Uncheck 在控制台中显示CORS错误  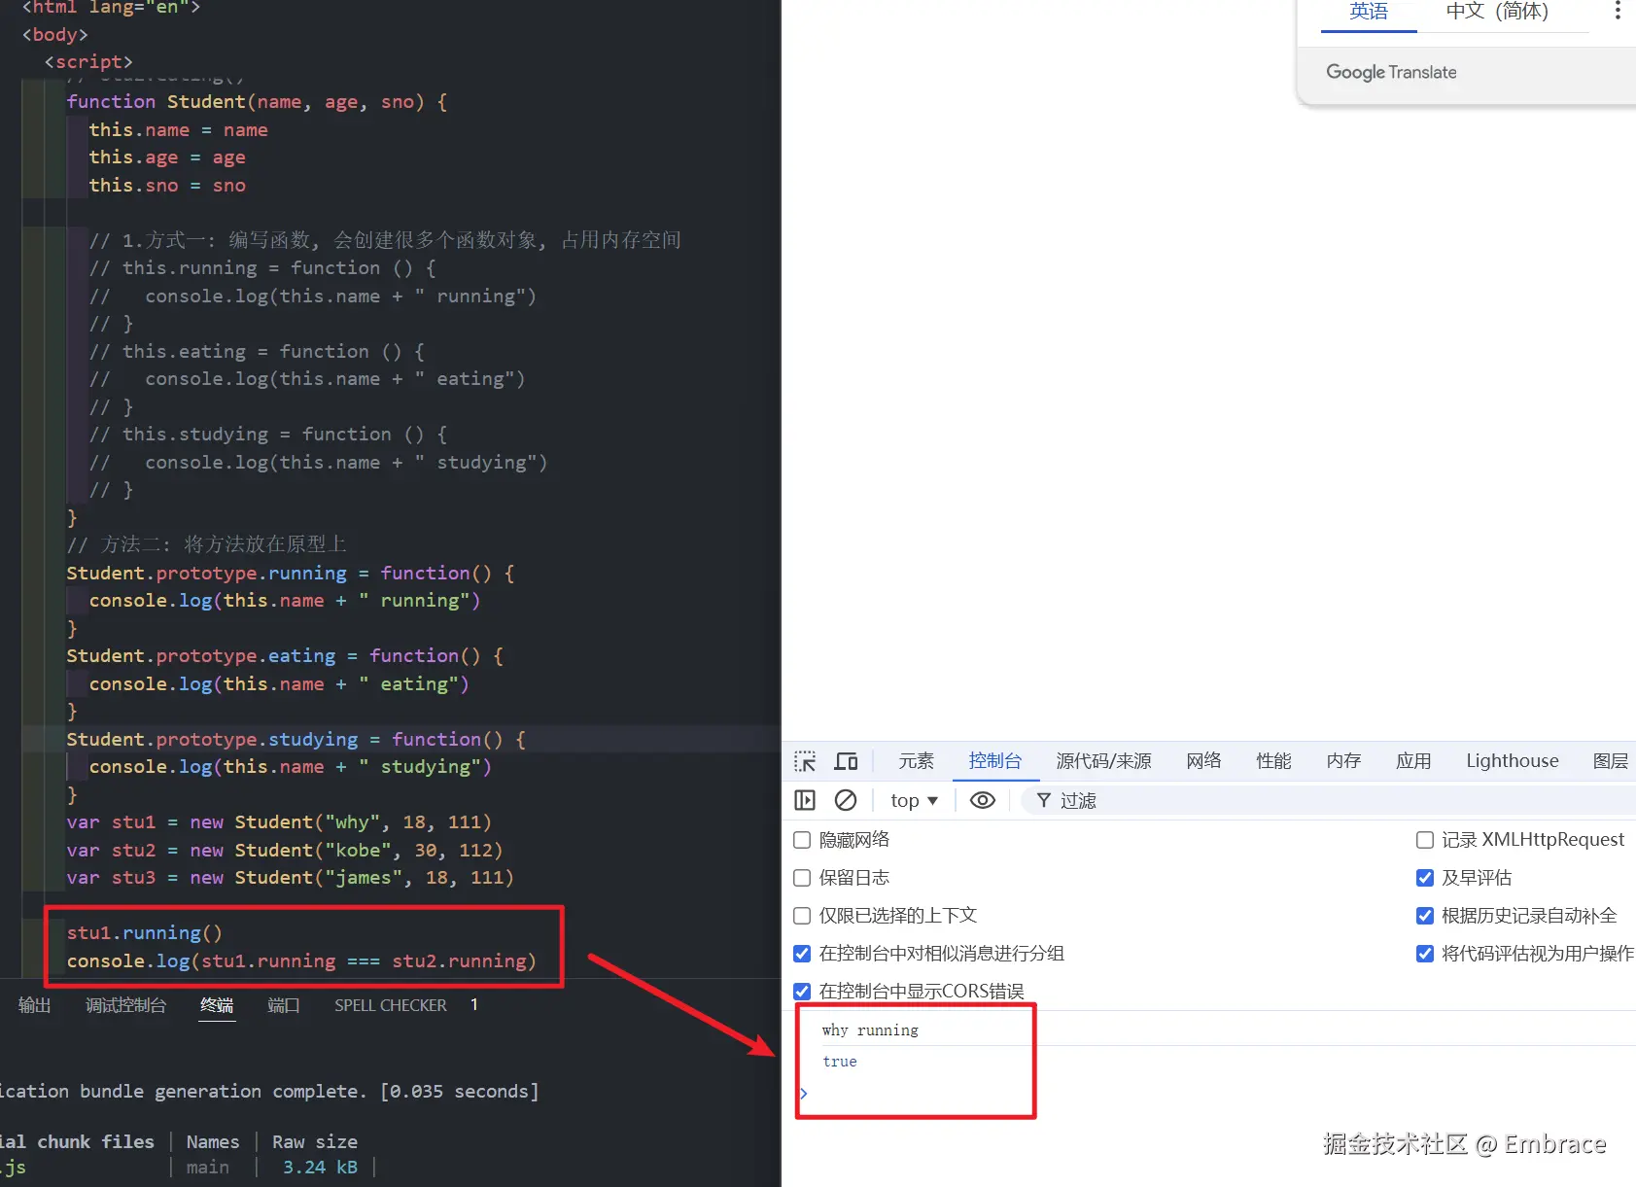(x=802, y=992)
